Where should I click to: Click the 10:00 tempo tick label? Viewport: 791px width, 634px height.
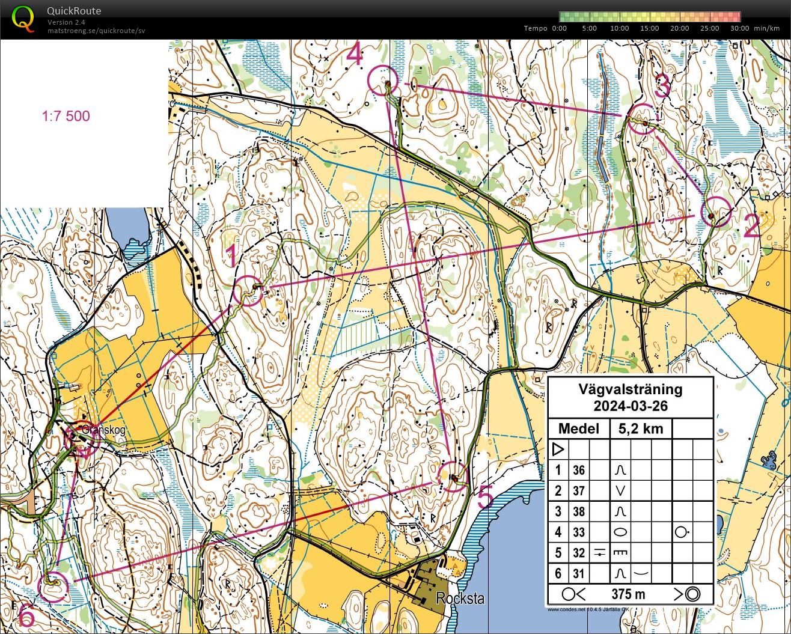(x=620, y=28)
